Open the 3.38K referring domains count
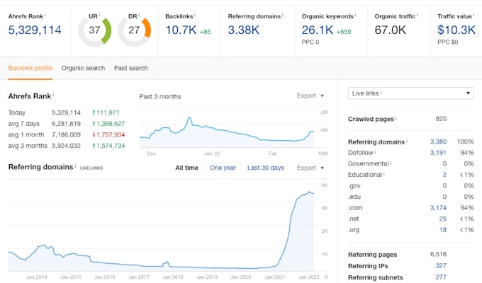This screenshot has height=283, width=482. click(243, 30)
